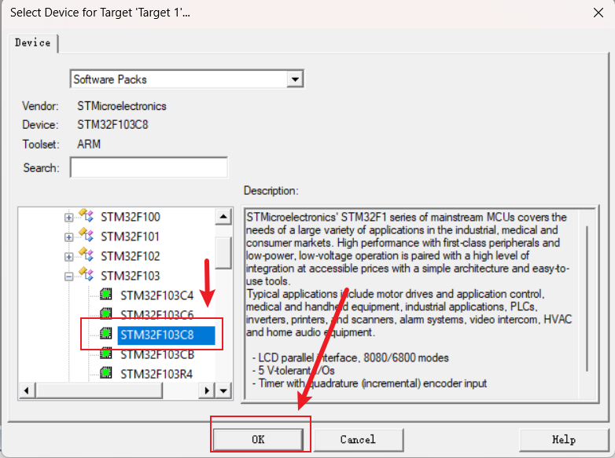Click the 'Timer with quadrature' description line

[x=369, y=383]
